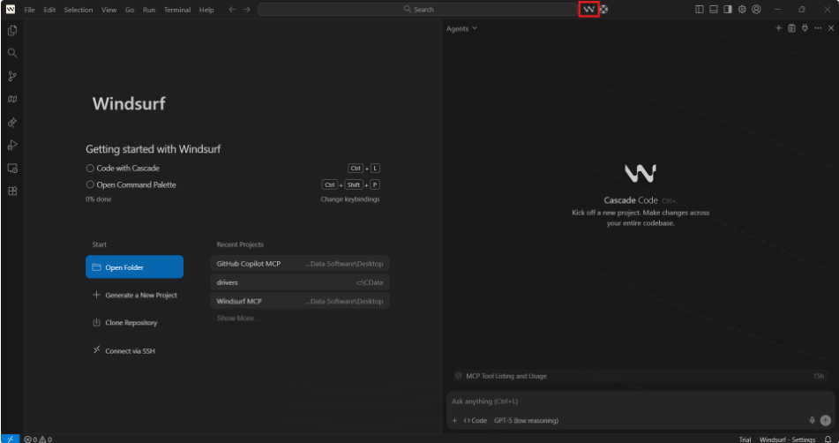Image resolution: width=839 pixels, height=443 pixels.
Task: Click Generate a New Project
Action: 135,295
